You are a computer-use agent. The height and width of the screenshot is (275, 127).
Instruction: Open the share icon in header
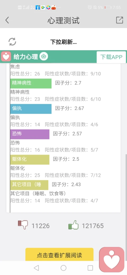[120, 20]
